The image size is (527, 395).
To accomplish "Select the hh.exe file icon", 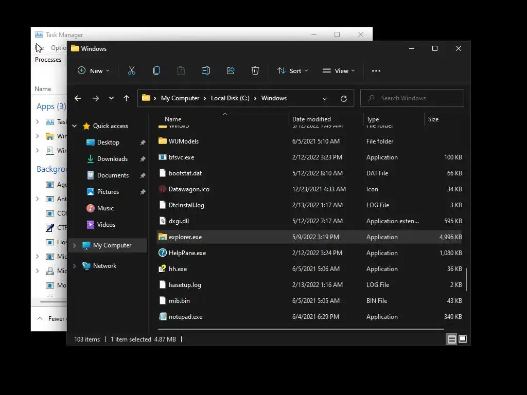I will (x=162, y=268).
